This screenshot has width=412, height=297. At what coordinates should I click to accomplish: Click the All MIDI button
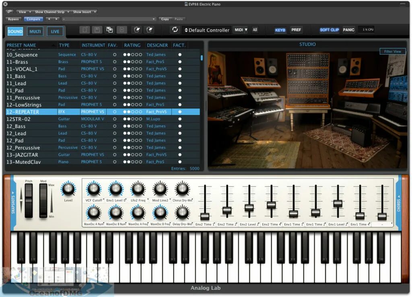(255, 30)
